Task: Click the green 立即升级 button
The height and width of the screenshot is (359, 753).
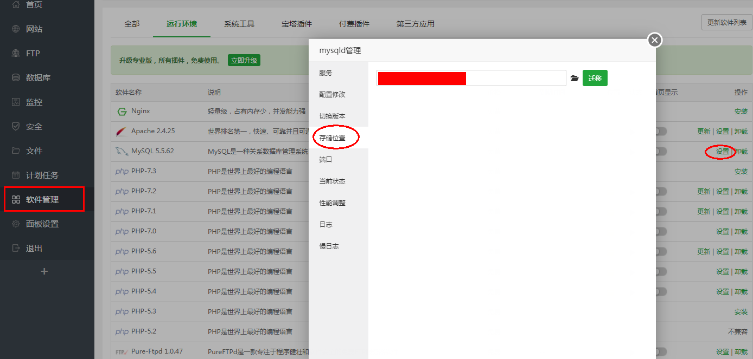Action: click(x=244, y=61)
